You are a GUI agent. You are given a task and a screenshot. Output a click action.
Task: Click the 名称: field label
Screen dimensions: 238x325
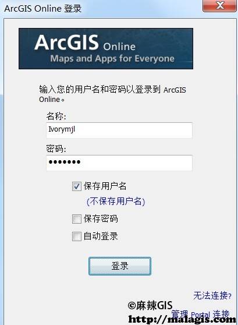[x=56, y=116]
